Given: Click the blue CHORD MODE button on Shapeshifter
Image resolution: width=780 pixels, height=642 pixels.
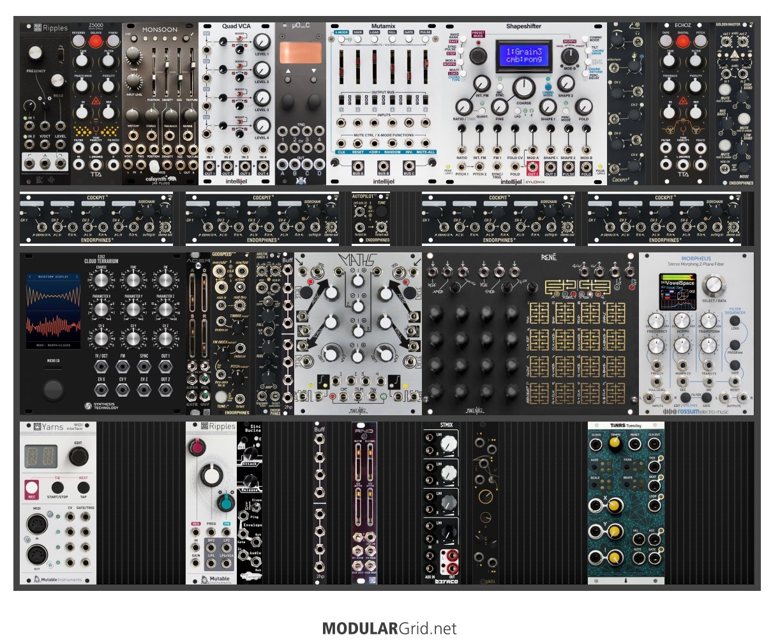Looking at the screenshot, I should point(548,86).
